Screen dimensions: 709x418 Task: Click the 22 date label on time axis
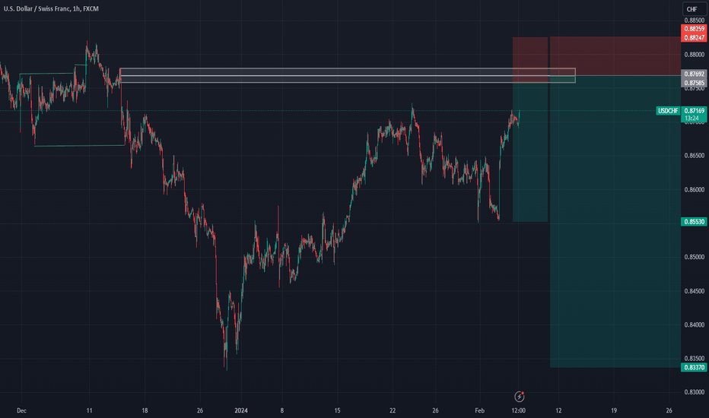[x=393, y=410]
